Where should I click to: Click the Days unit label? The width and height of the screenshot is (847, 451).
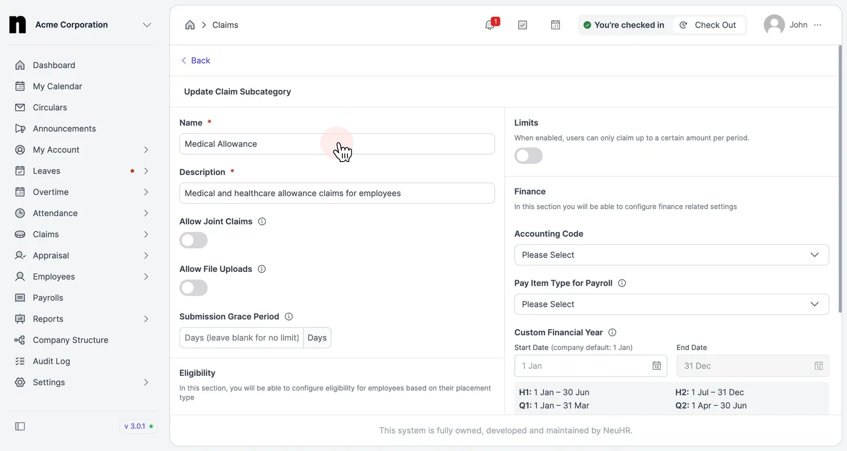pos(317,338)
